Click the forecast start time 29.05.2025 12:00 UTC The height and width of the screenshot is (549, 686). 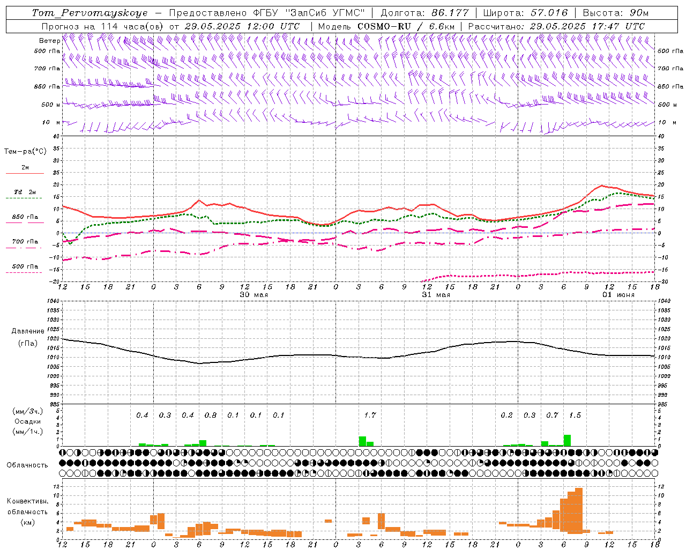click(x=242, y=26)
